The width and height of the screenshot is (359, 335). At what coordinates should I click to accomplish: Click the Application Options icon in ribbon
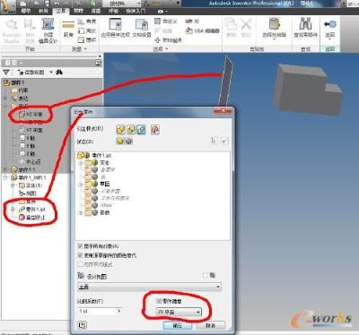pos(115,25)
